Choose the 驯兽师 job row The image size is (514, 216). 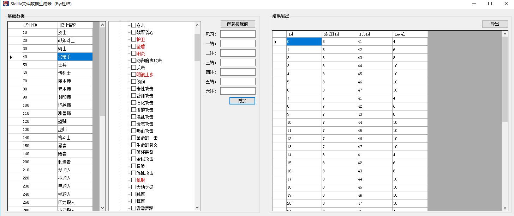pyautogui.click(x=50, y=113)
